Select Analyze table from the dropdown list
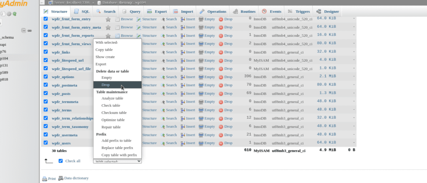This screenshot has height=183, width=427. 117,98
